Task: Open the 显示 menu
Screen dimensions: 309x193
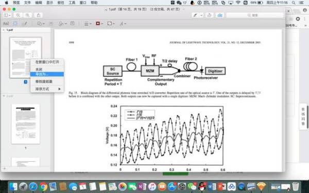Action: 49,3
